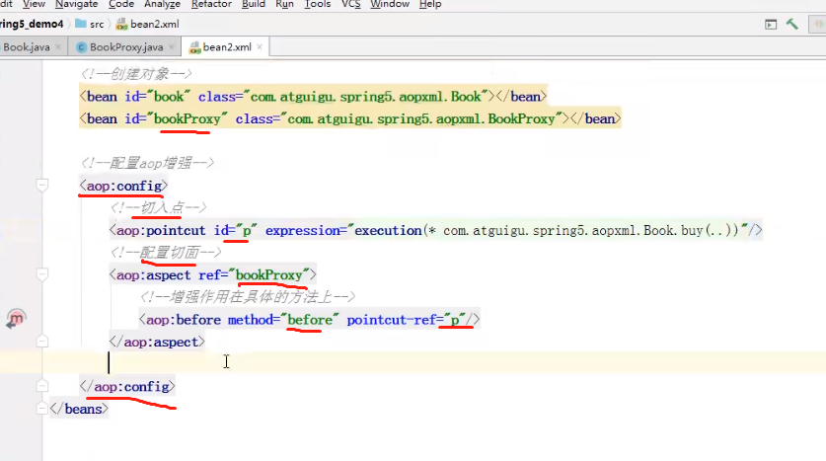Open the Code menu
Screen dimensions: 826x461
(x=121, y=4)
